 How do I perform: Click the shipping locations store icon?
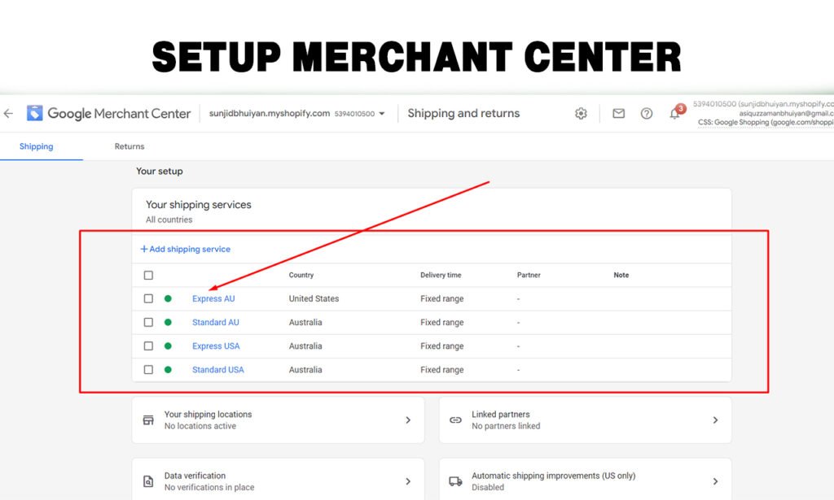148,420
